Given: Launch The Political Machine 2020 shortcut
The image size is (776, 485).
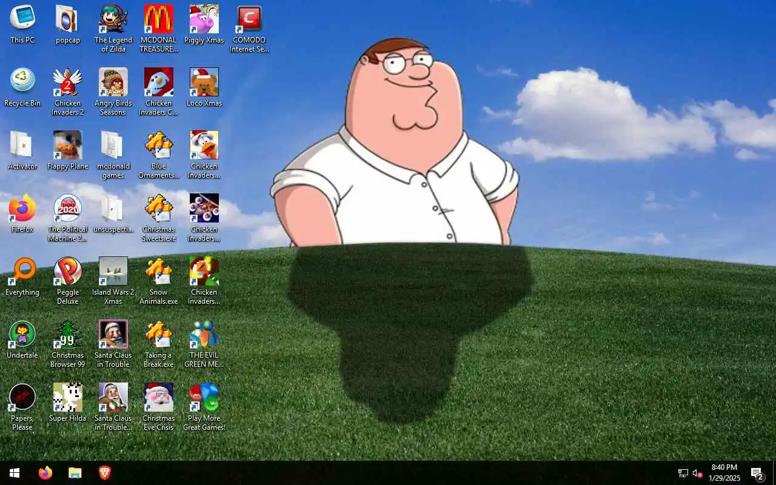Looking at the screenshot, I should coord(68,218).
